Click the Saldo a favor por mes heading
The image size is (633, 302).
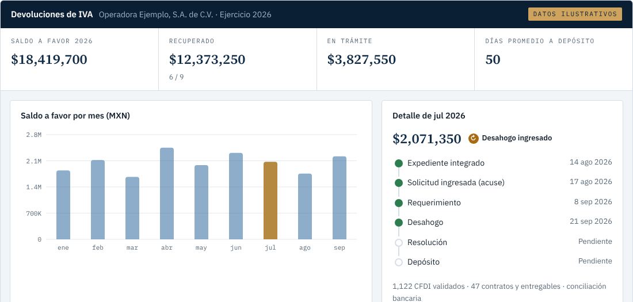[75, 116]
